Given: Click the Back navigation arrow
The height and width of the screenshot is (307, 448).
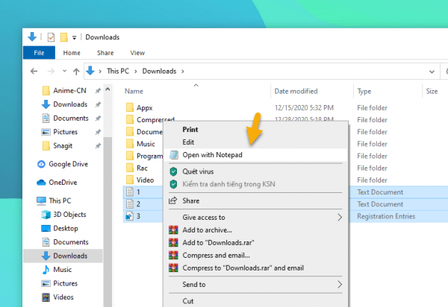Looking at the screenshot, I should [x=34, y=71].
